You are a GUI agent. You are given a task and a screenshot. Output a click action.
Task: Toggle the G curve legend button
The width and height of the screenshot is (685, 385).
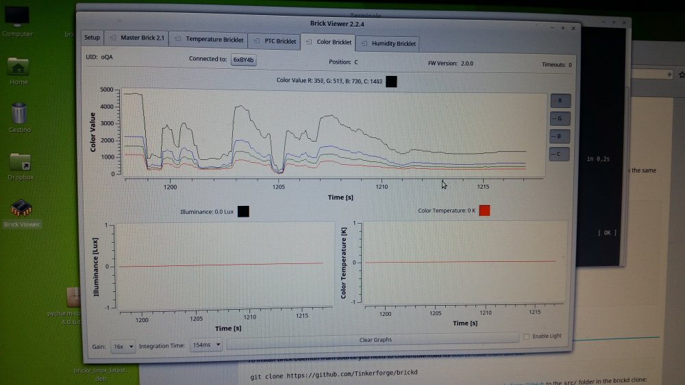pyautogui.click(x=560, y=119)
